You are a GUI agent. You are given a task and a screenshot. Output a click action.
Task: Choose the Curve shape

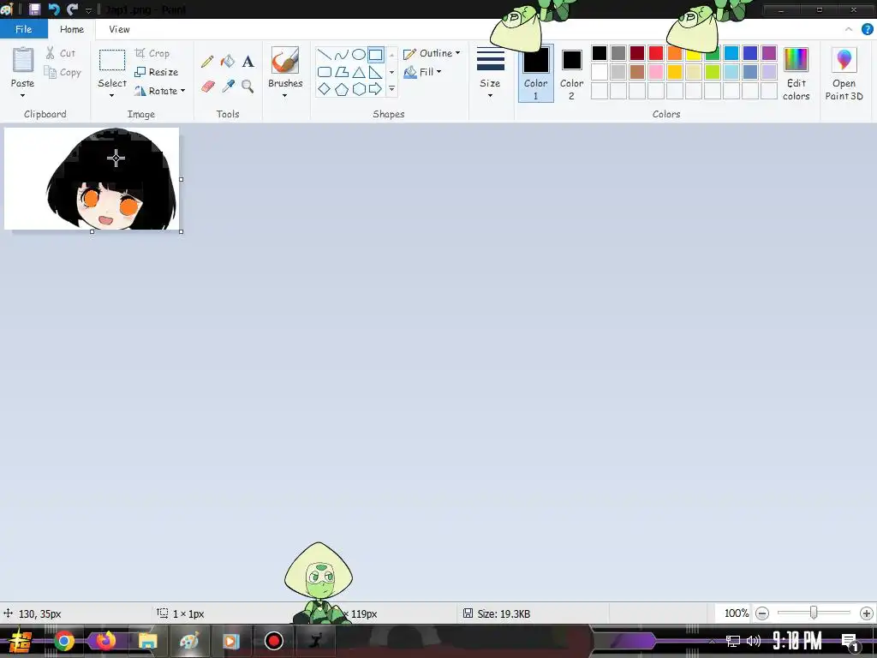coord(341,55)
